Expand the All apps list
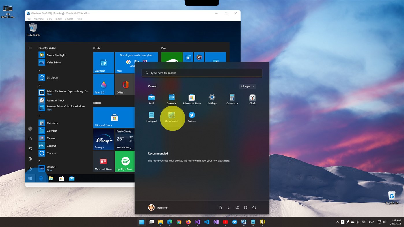This screenshot has width=404, height=227. pyautogui.click(x=247, y=86)
